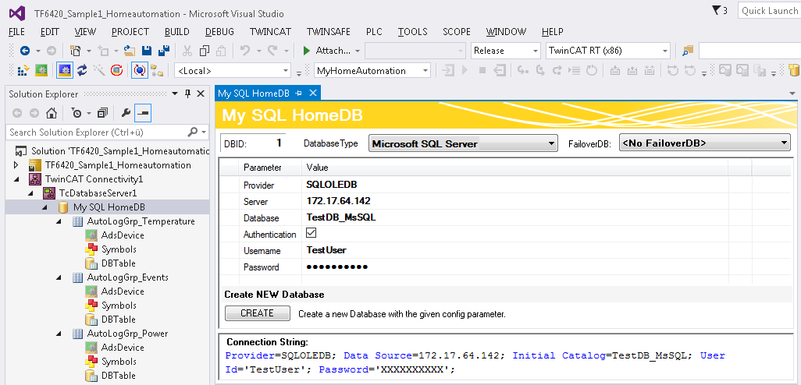Open the PLC menu
801x385 pixels.
coord(374,32)
